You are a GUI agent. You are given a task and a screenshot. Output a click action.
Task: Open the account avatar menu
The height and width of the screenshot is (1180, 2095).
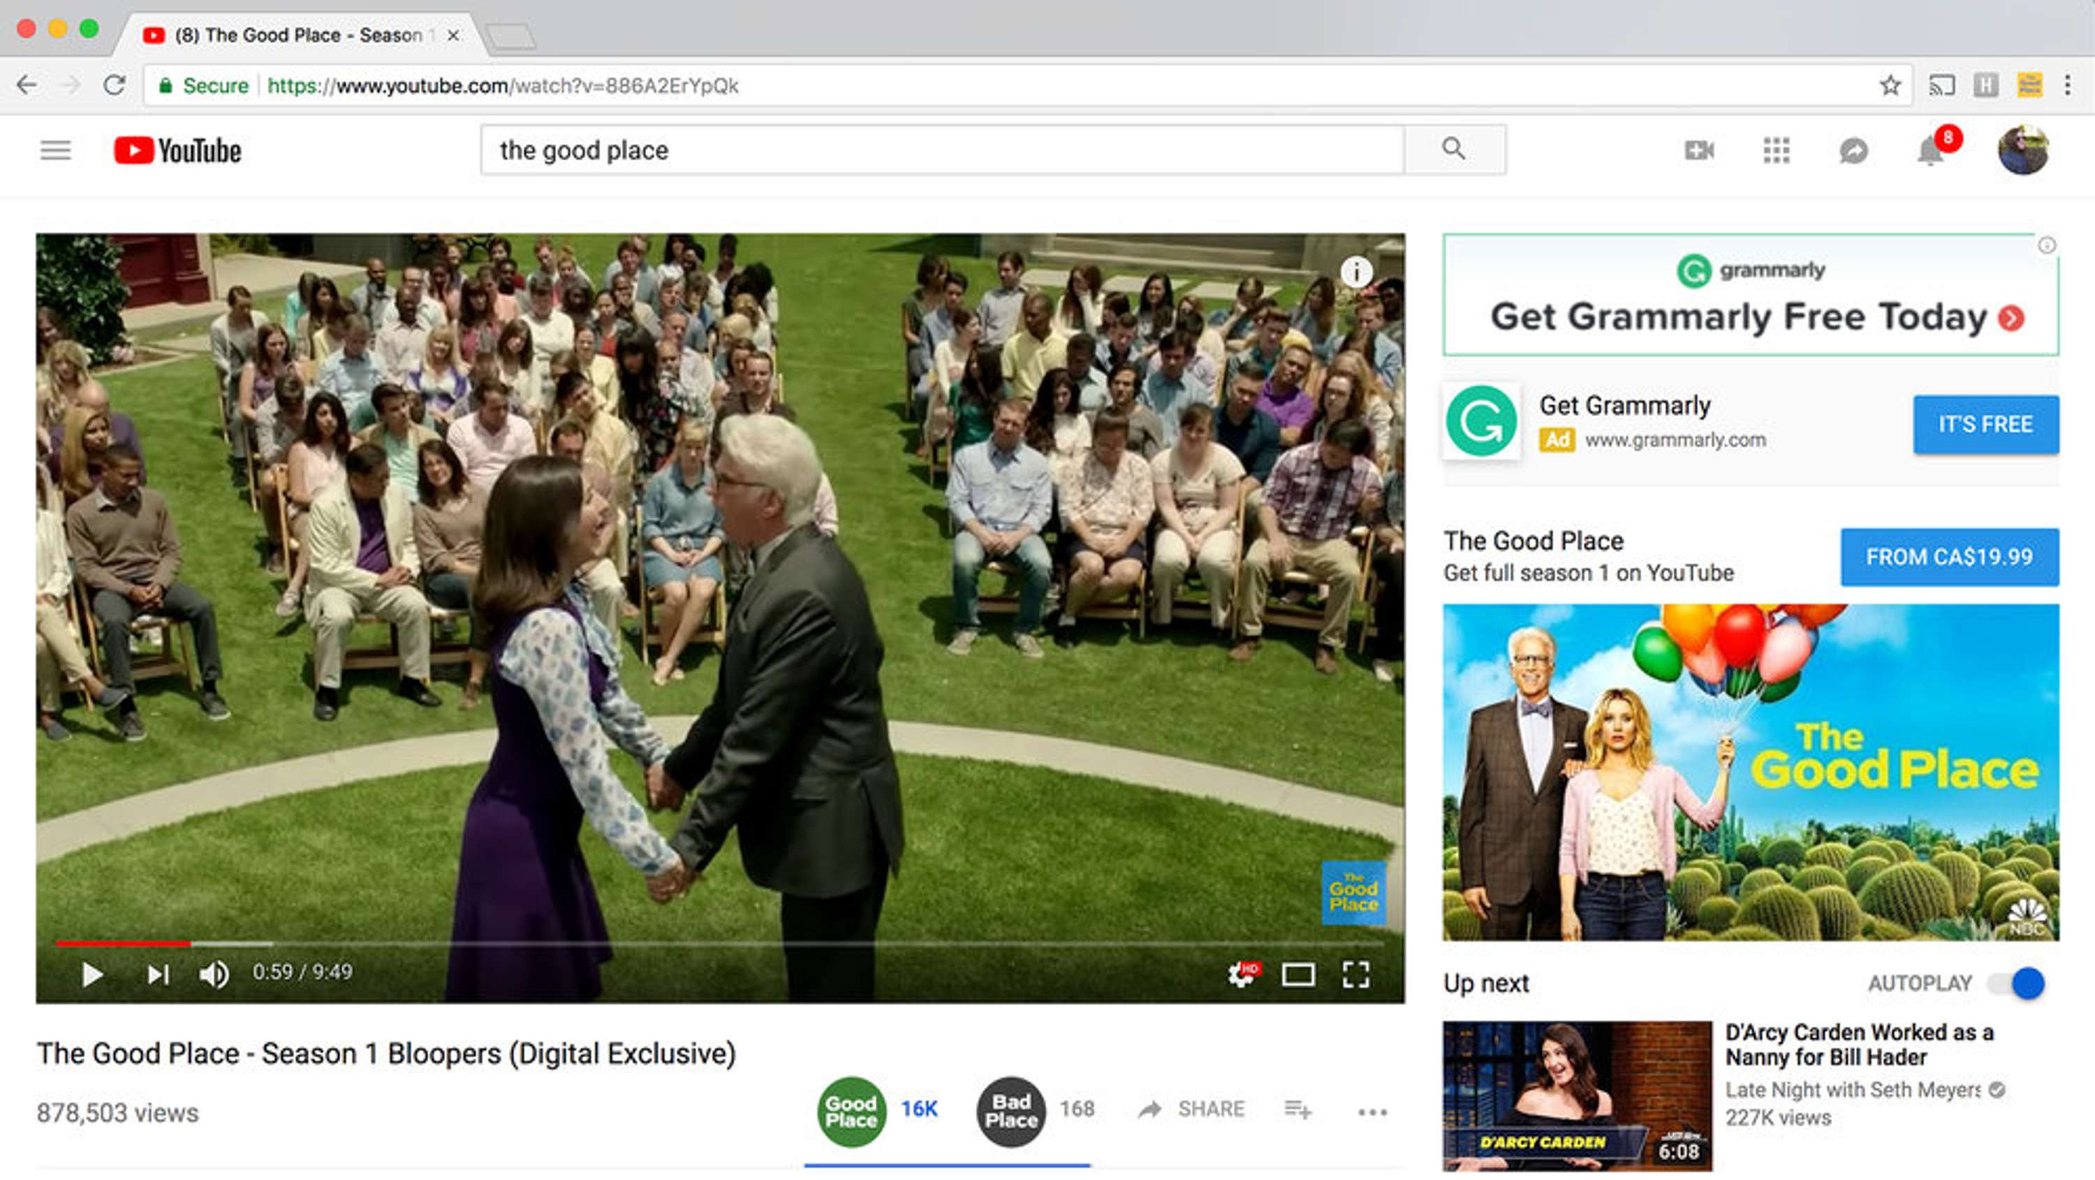[x=2022, y=150]
